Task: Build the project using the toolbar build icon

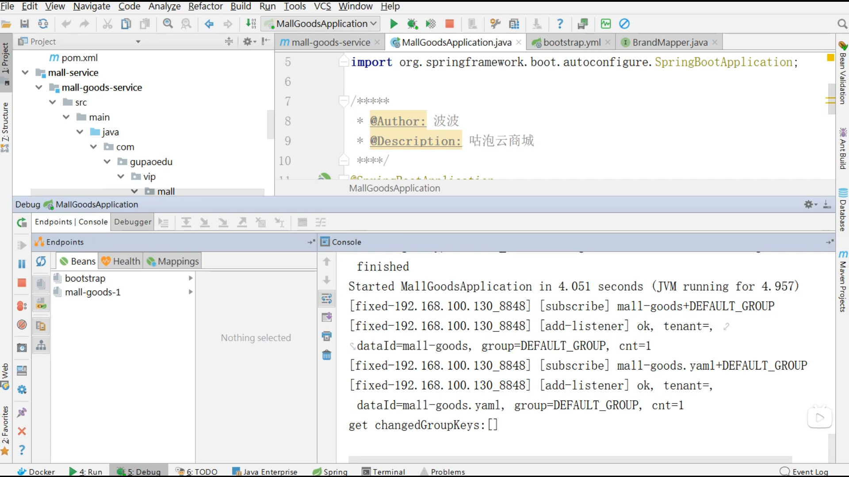Action: pyautogui.click(x=251, y=24)
